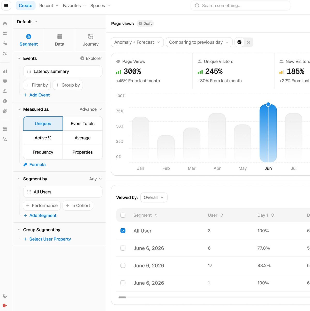Image resolution: width=310 pixels, height=311 pixels.
Task: Check the June 6, 2026 row with 77.8%
Action: click(123, 248)
